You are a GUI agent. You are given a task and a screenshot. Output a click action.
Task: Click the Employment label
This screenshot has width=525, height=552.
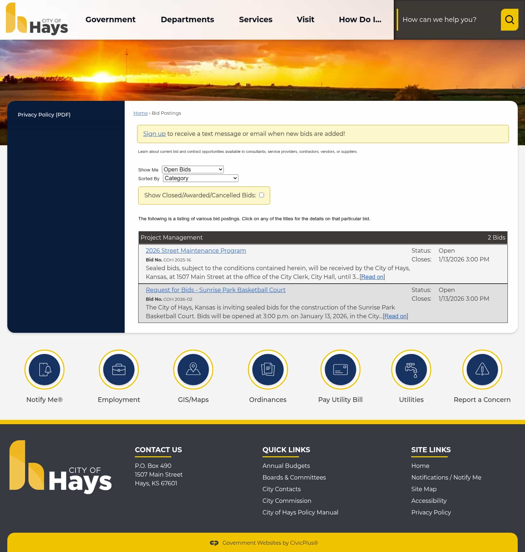pyautogui.click(x=119, y=400)
